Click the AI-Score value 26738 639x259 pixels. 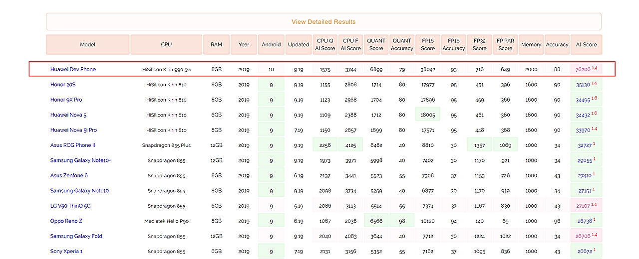pos(585,222)
